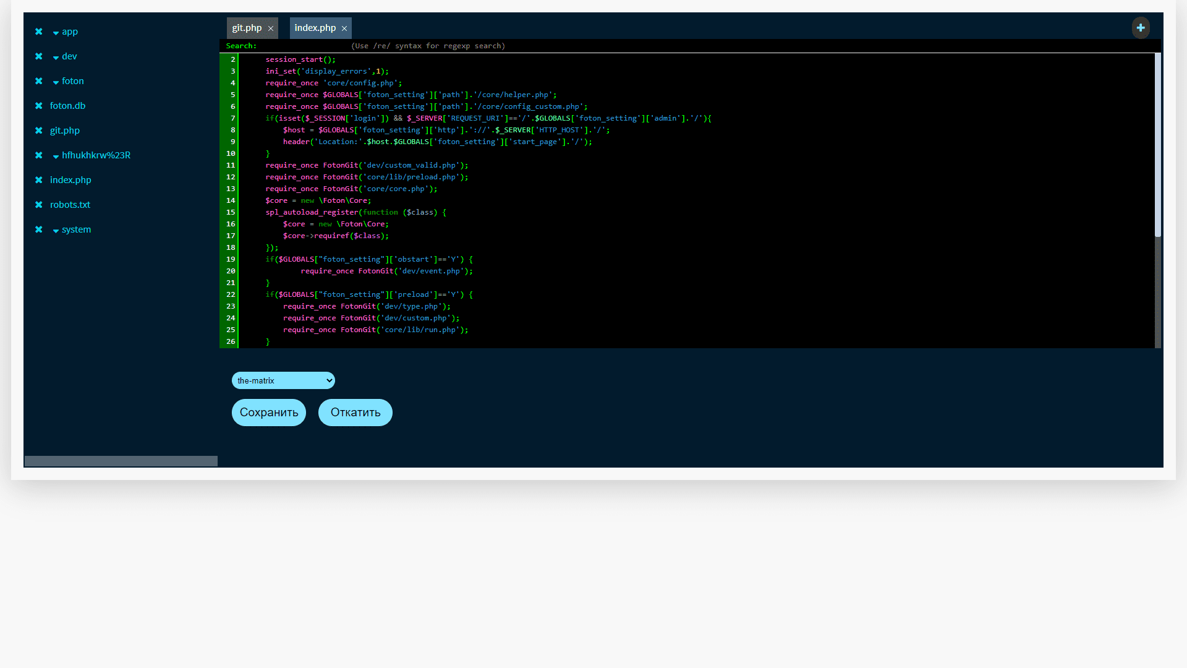Click the delete X icon beside system folder
This screenshot has width=1187, height=668.
(x=39, y=229)
